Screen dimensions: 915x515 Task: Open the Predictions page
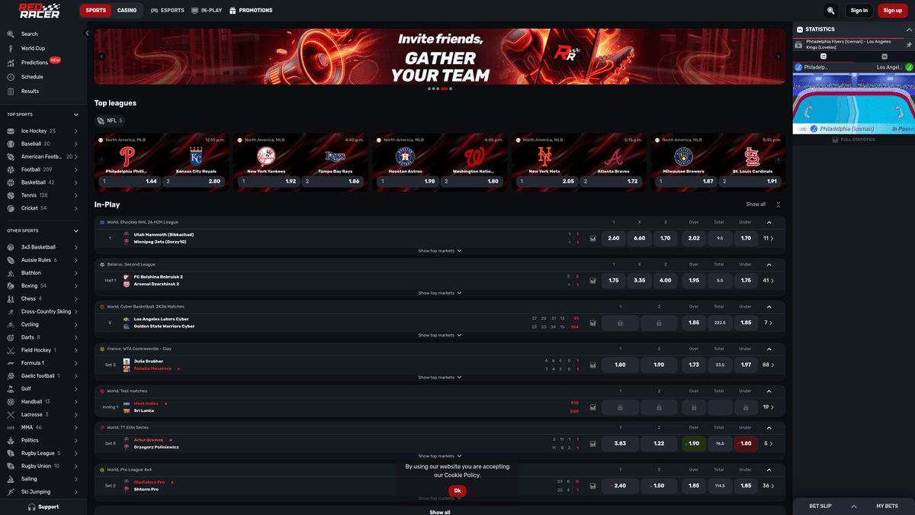point(34,63)
